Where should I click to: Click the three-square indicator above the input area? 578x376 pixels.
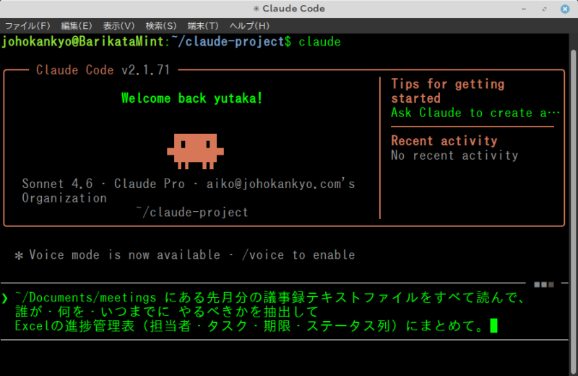coord(543,284)
